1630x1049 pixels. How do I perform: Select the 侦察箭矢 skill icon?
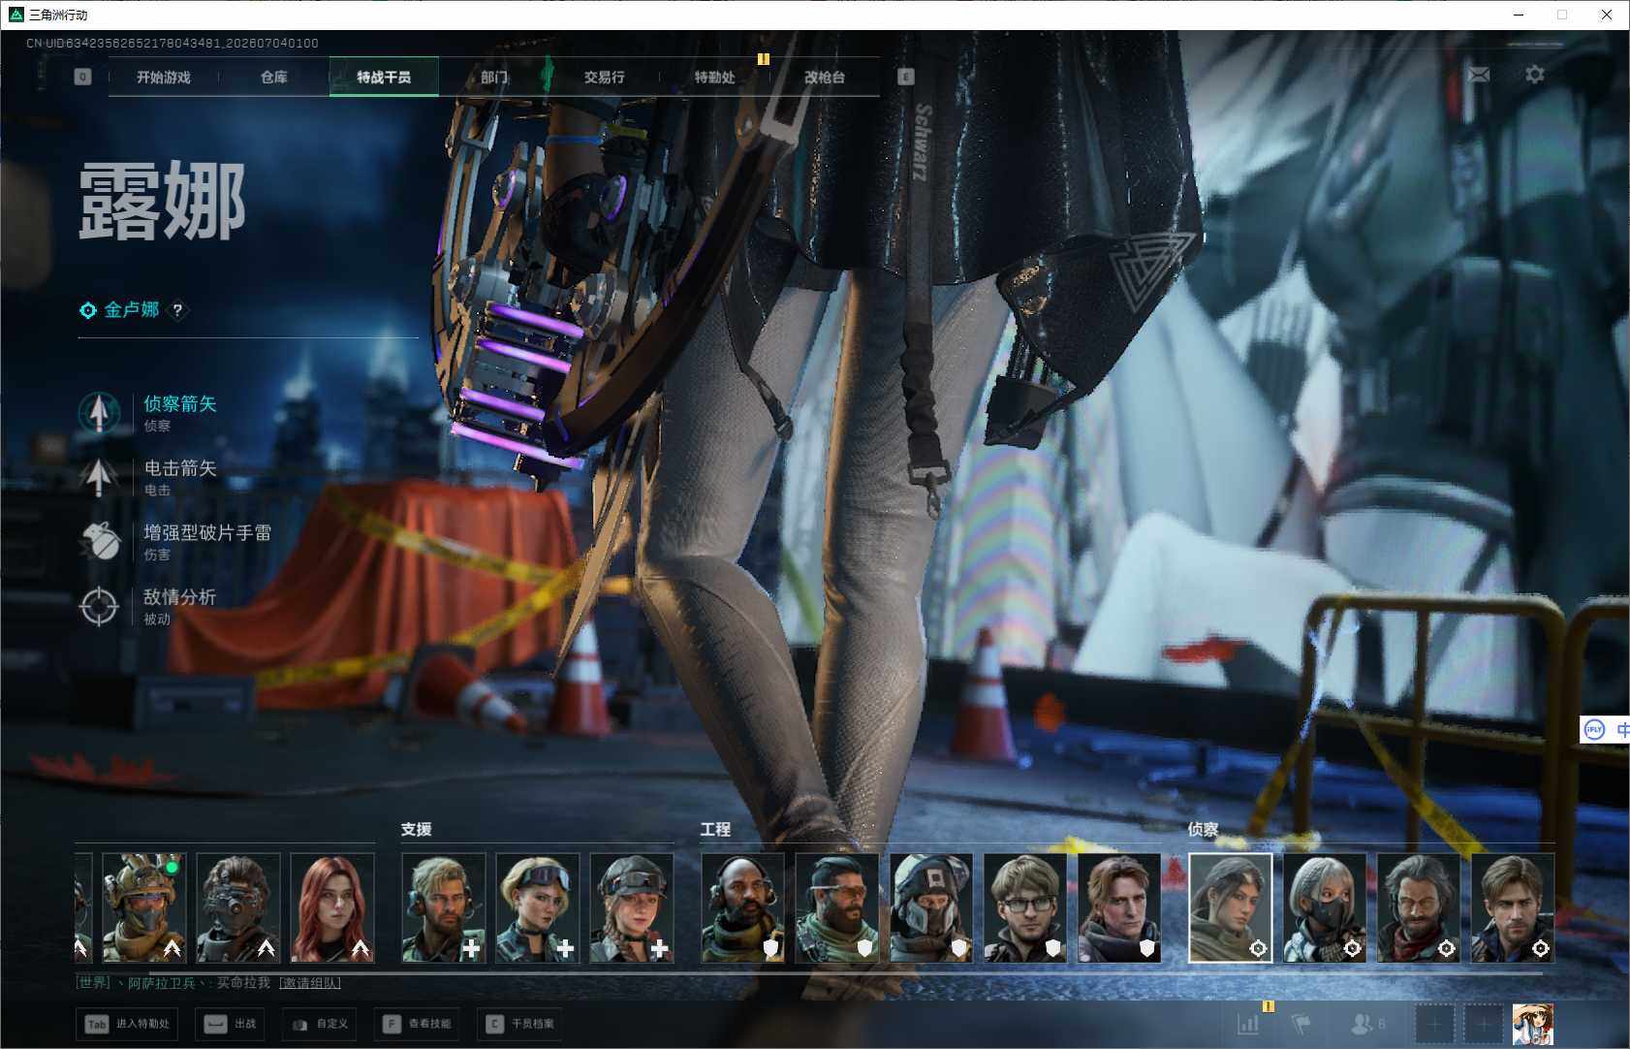tap(99, 412)
